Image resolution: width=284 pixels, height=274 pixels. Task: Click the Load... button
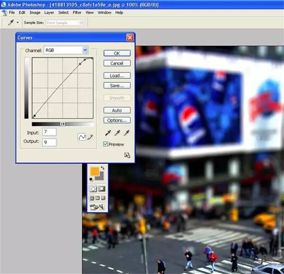click(x=117, y=76)
